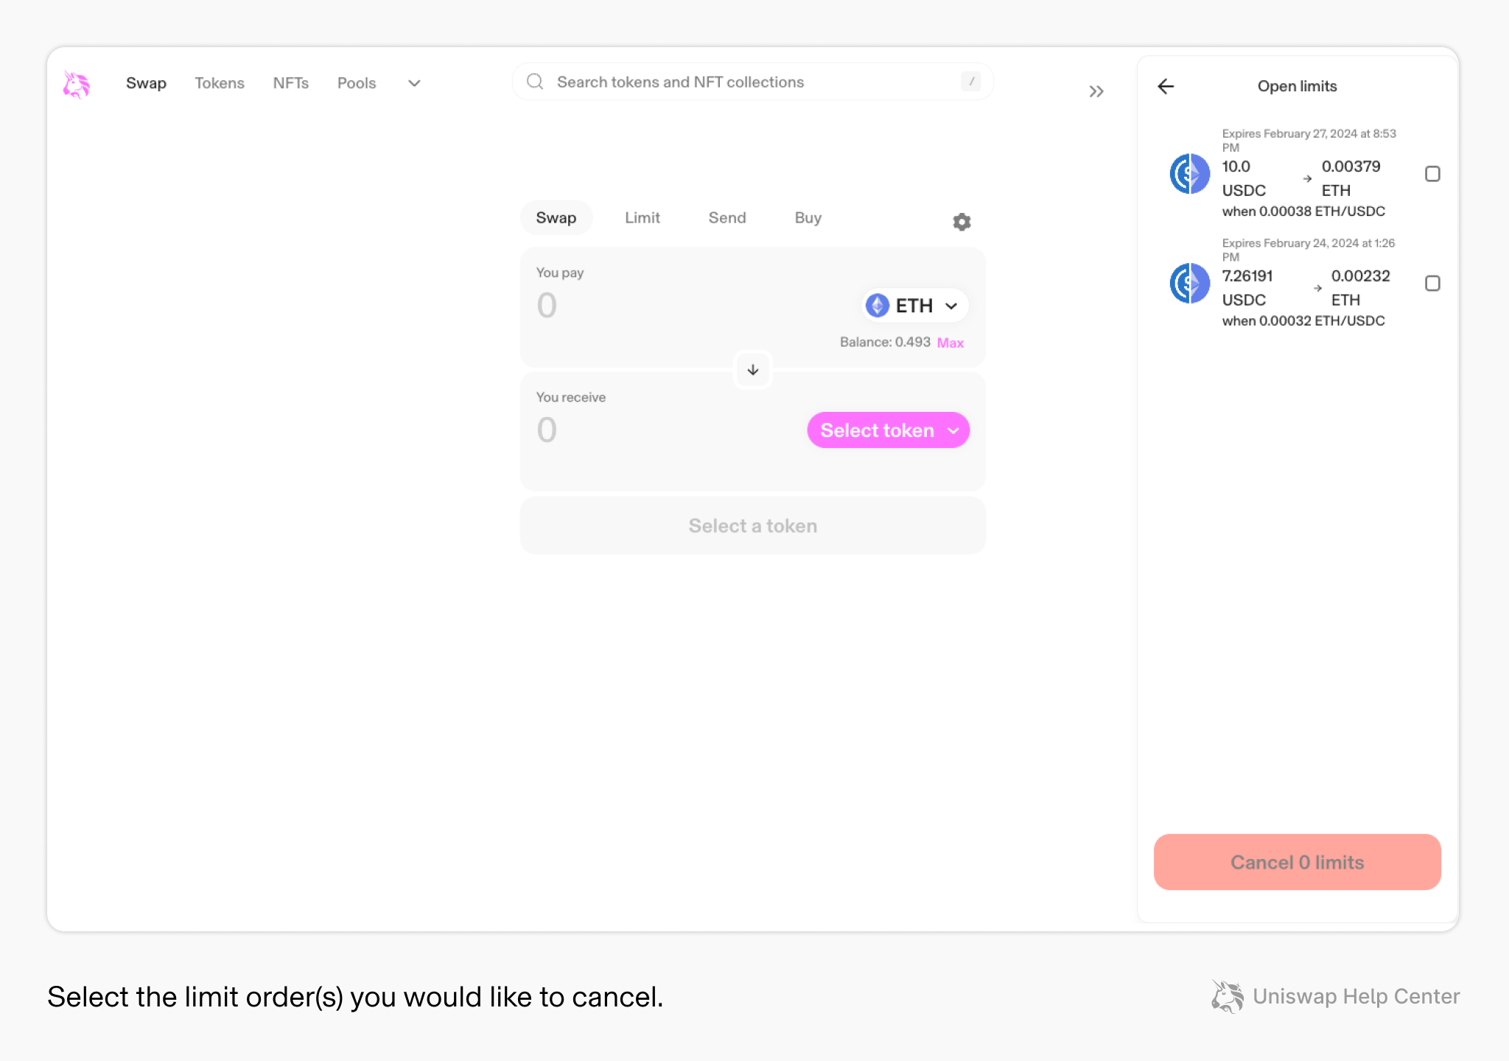Image resolution: width=1509 pixels, height=1061 pixels.
Task: Open the Select token dropdown
Action: 889,430
